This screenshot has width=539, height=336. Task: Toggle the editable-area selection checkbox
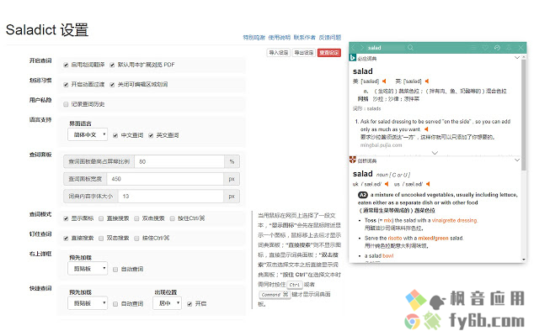coord(112,85)
